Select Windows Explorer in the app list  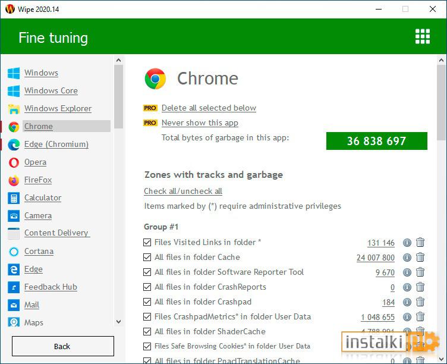click(x=58, y=109)
